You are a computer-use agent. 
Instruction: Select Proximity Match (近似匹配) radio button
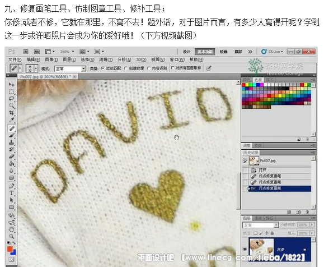(x=103, y=68)
